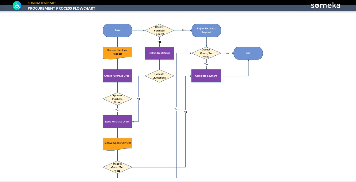Screen dimensions: 356x182
Task: Select the Inspect Goods/Services diamond
Action: pos(117,167)
